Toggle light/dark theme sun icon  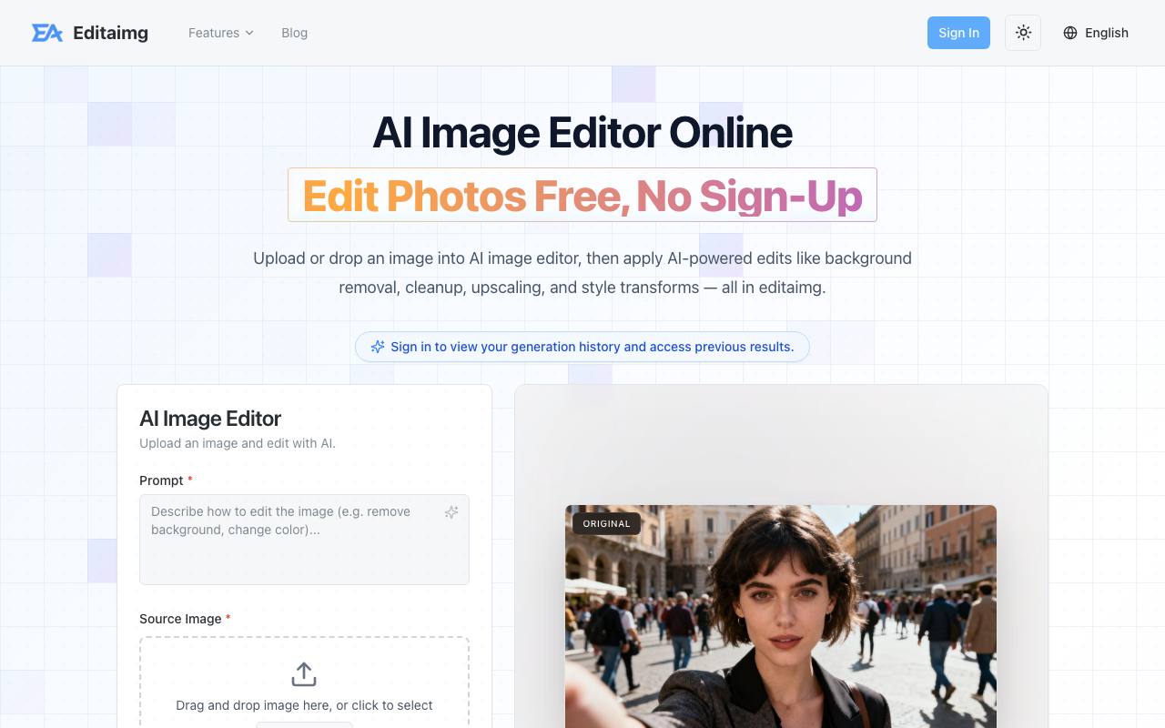(x=1023, y=33)
